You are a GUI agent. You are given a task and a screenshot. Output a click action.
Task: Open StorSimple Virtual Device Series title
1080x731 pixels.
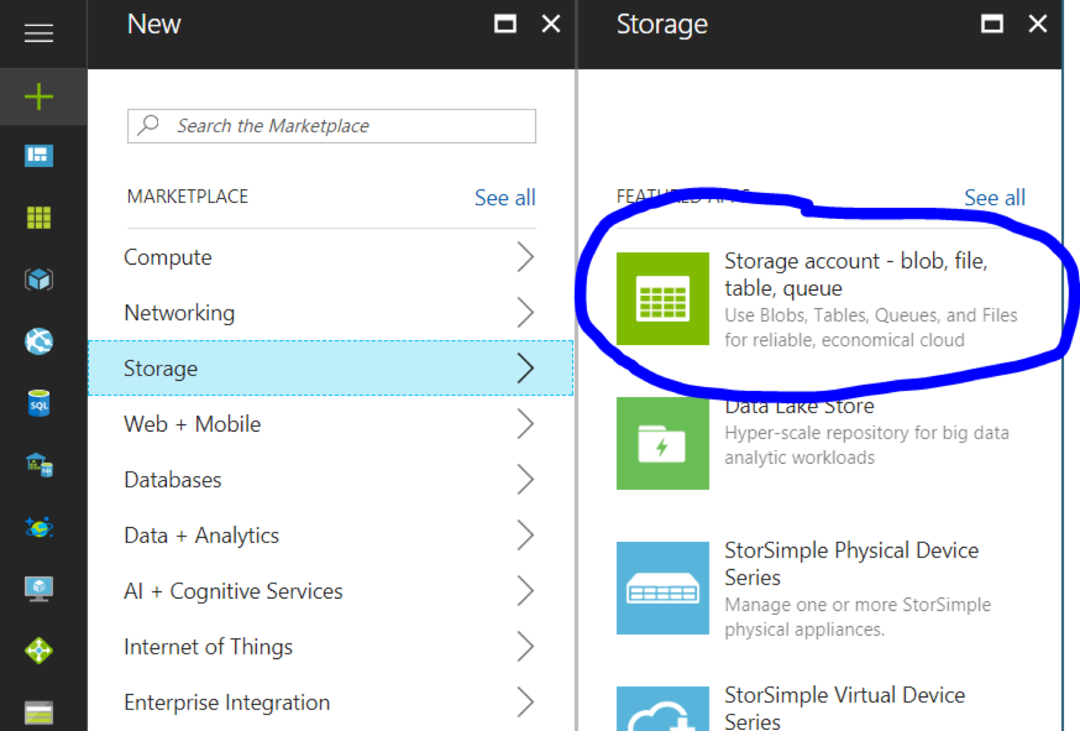[x=845, y=708]
